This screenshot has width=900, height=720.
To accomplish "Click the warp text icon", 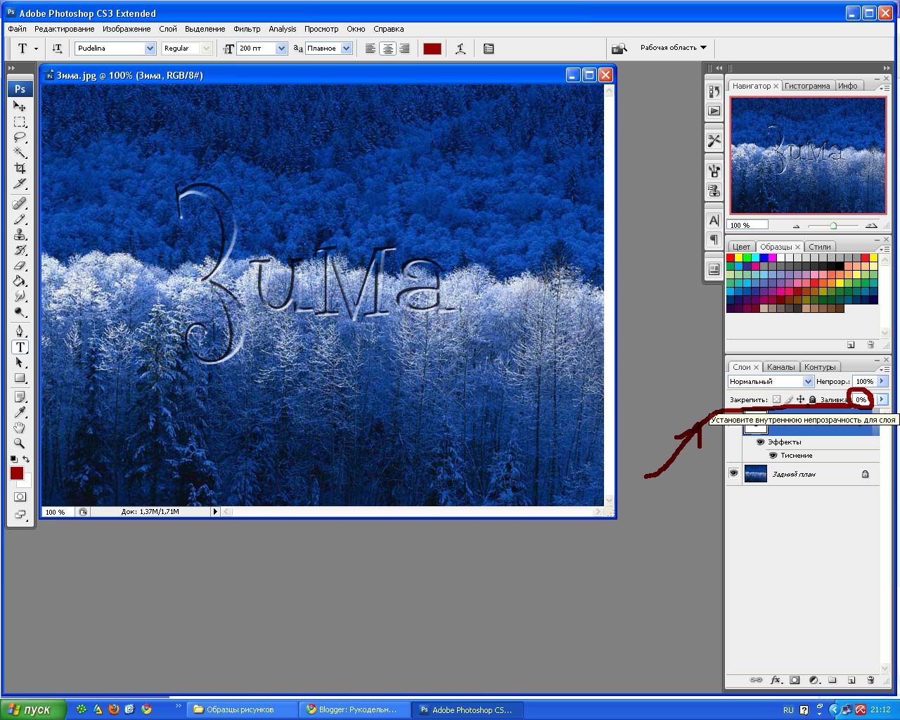I will [461, 49].
